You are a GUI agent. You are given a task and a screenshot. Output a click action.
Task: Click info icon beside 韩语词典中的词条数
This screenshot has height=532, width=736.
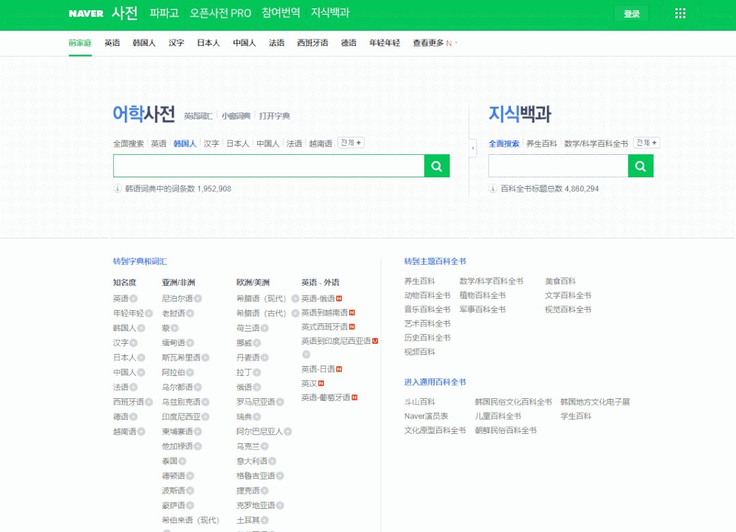click(x=117, y=189)
